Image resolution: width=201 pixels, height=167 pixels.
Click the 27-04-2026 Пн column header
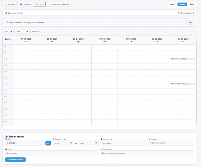coord(26,40)
